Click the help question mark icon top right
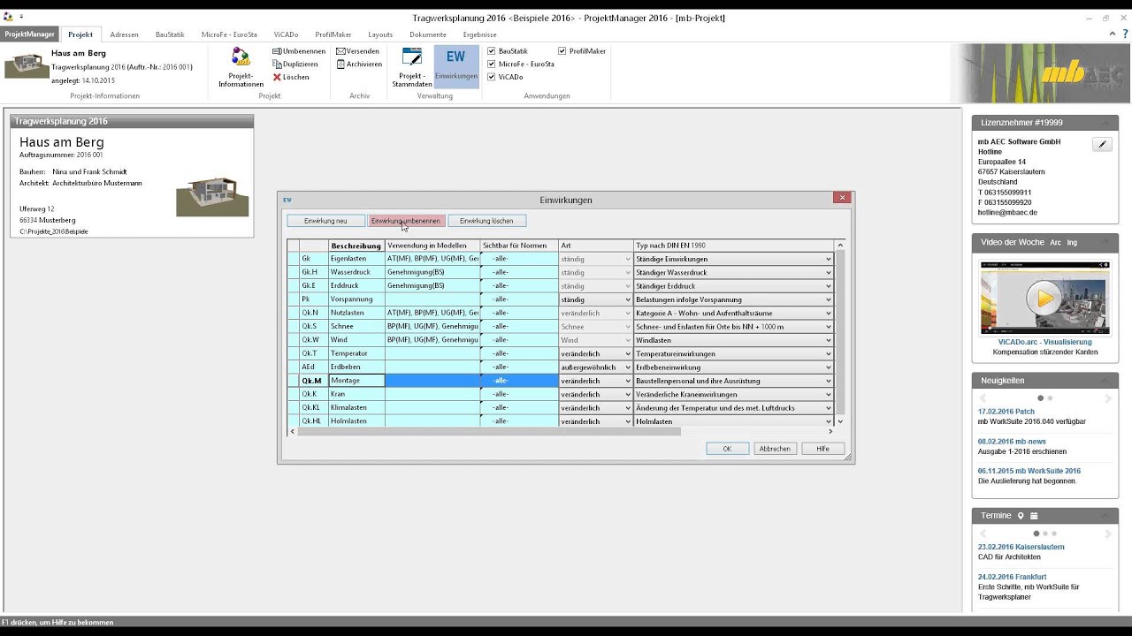The image size is (1132, 636). 1124,34
